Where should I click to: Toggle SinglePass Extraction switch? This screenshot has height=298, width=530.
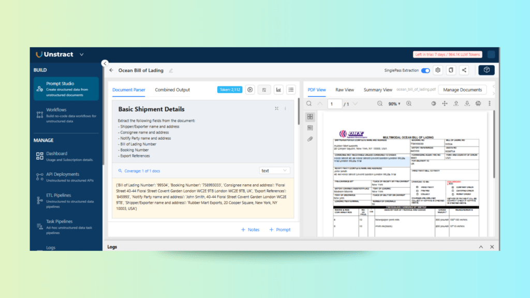point(425,70)
